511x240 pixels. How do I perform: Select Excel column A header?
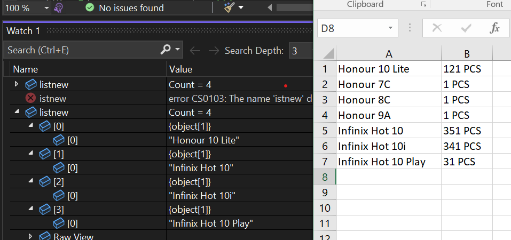click(389, 54)
